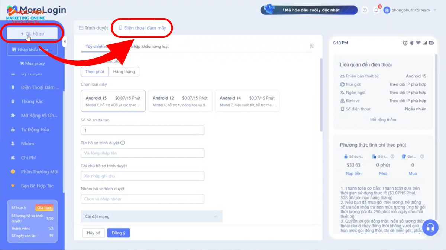Open the headset support chat icon

[x=430, y=227]
